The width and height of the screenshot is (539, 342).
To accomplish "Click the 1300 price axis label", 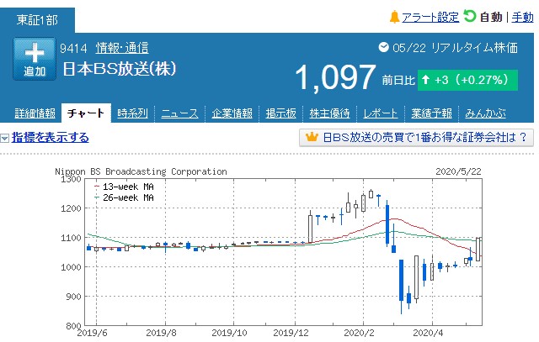I will (x=71, y=179).
